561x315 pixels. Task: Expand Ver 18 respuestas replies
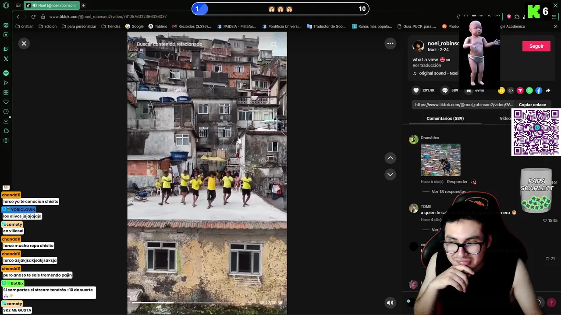tap(449, 192)
